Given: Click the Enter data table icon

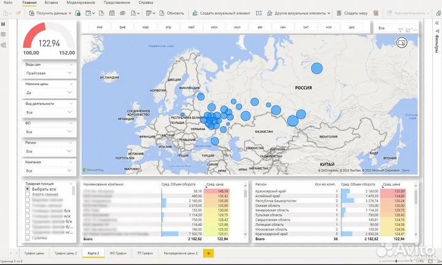Looking at the screenshot, I should 112,13.
